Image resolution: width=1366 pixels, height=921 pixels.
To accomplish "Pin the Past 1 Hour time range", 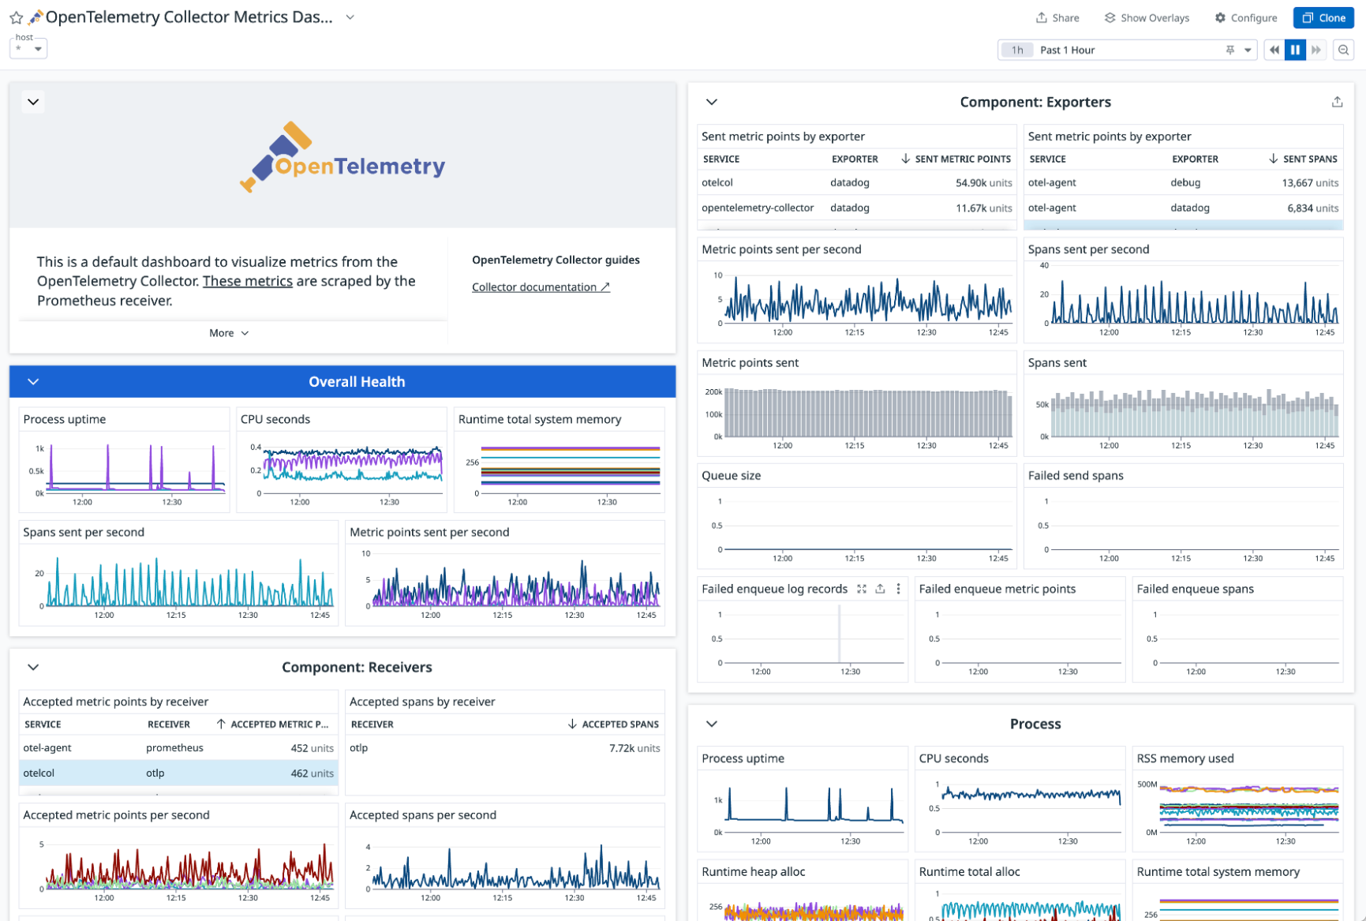I will 1229,50.
